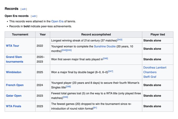This screenshot has width=178, height=119.
Task: Click the edit link beside the Records heading
Action: pos(24,9)
